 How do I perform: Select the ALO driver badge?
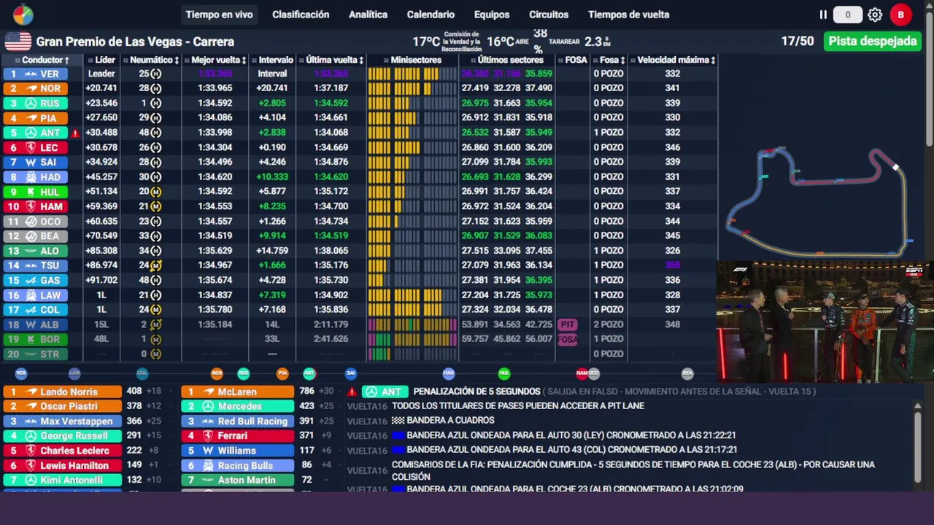[x=35, y=251]
